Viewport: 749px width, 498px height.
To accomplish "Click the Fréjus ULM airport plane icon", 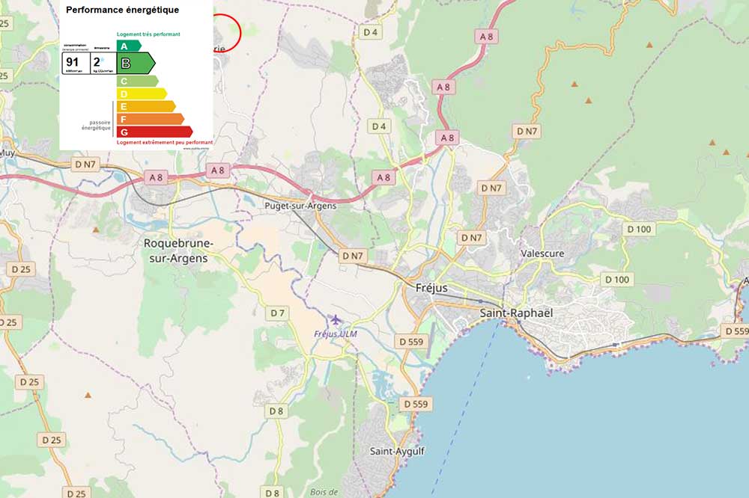I will pos(335,320).
